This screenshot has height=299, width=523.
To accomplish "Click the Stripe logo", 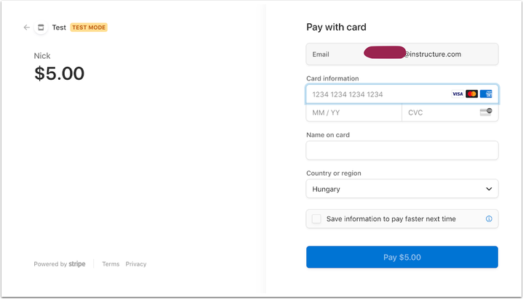I will (77, 263).
